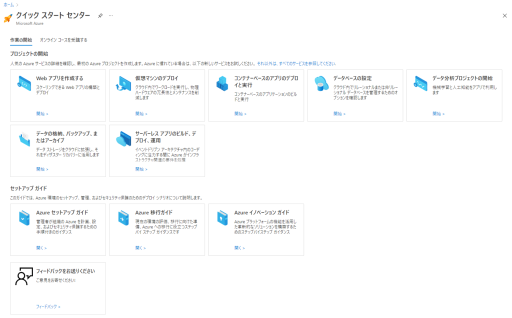Click 開始 under サーバーレス アプリのビルド

(141, 169)
